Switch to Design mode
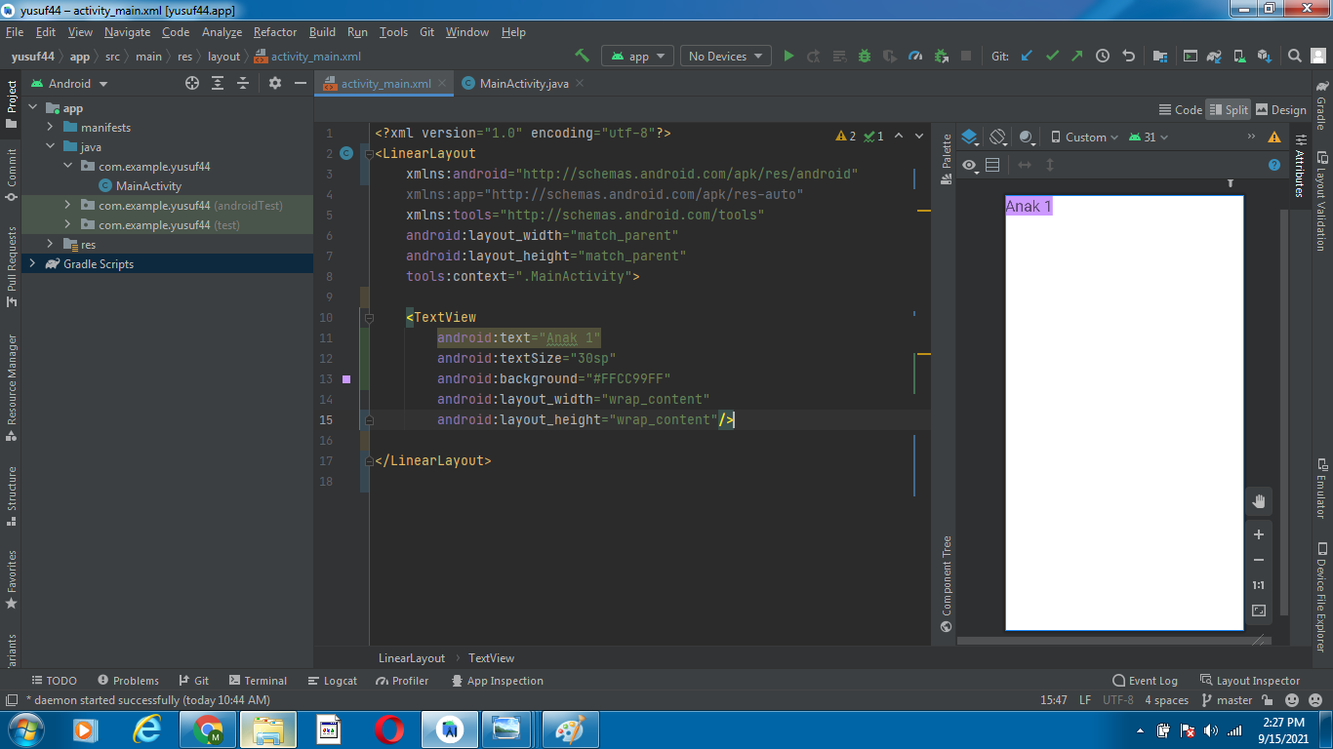The image size is (1333, 749). pyautogui.click(x=1281, y=109)
